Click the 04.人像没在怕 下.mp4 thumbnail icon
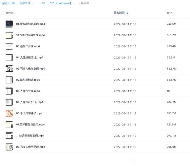190x166 pixels. 9,102
